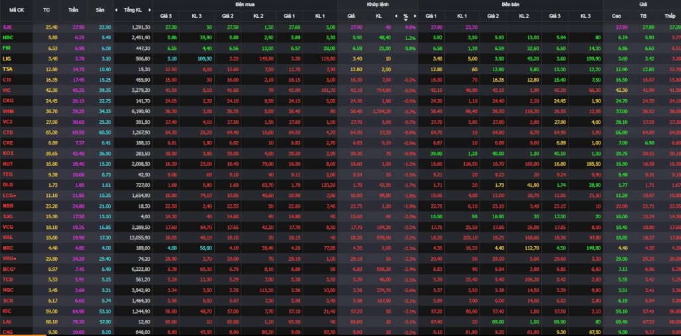Click the left arrow beside Tổng KL header
681x336 pixels.
[116, 9]
